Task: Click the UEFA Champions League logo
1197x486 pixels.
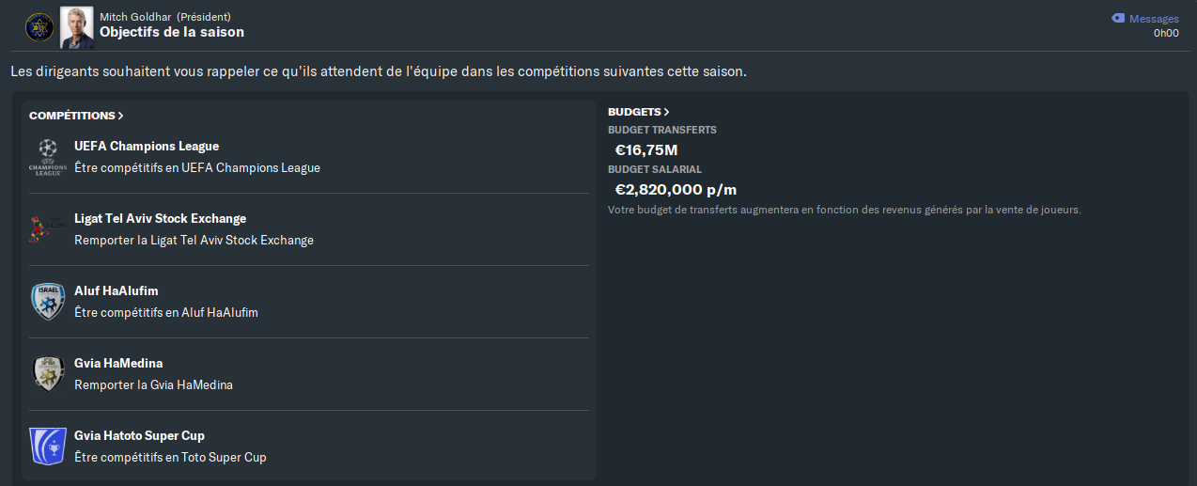Action: 47,157
